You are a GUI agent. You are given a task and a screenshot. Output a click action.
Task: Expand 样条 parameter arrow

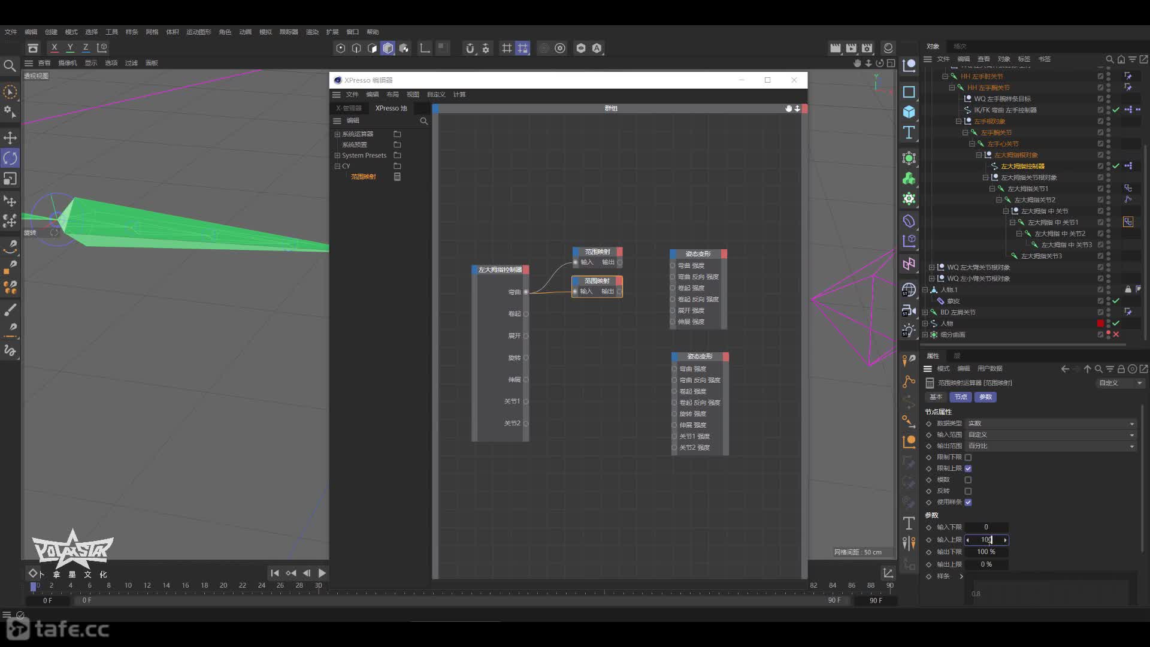(x=961, y=576)
